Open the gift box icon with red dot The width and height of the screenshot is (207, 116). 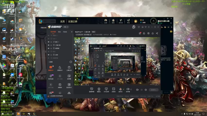click(140, 33)
